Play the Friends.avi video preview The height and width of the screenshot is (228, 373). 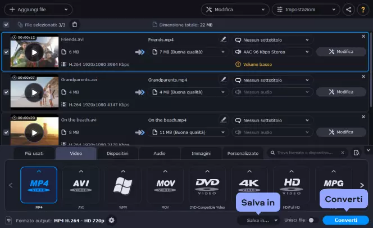(x=34, y=52)
